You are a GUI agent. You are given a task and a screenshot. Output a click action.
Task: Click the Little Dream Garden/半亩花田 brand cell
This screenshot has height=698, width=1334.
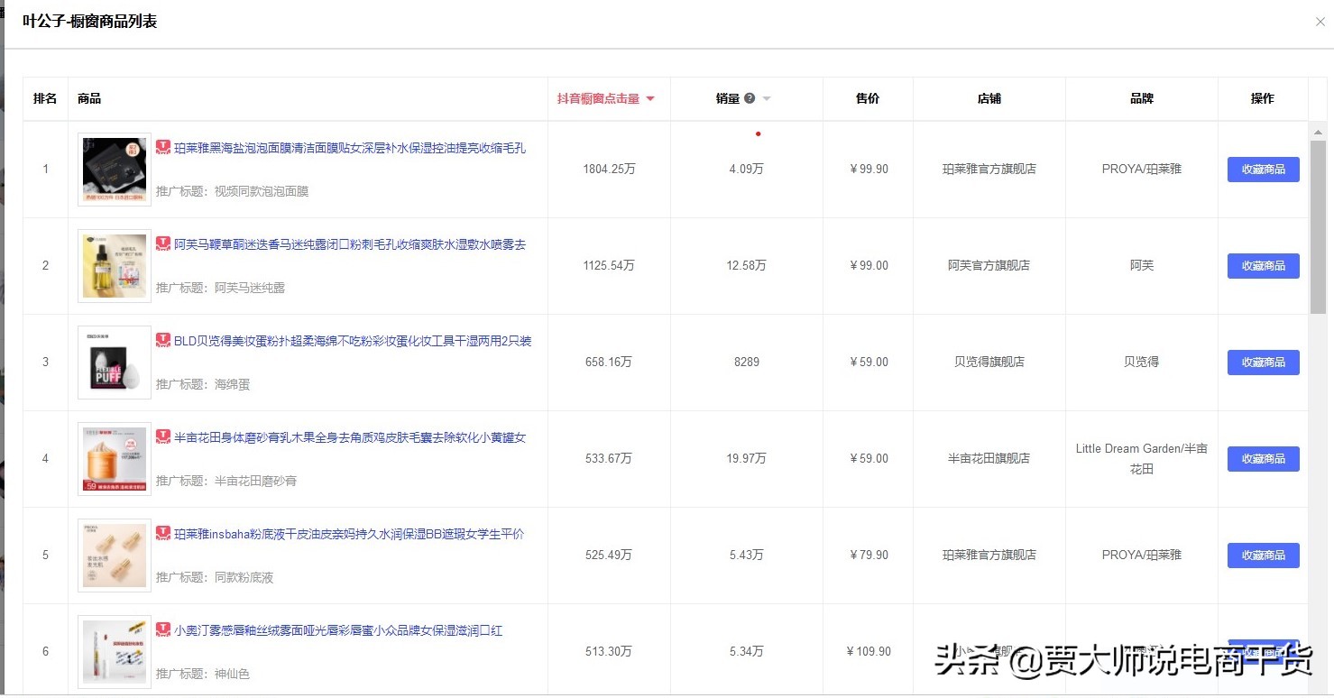point(1142,459)
